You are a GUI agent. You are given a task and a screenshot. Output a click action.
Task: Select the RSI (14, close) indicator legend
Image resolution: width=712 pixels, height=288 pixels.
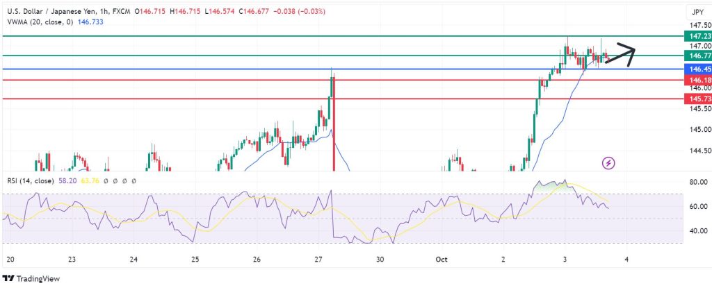point(31,181)
